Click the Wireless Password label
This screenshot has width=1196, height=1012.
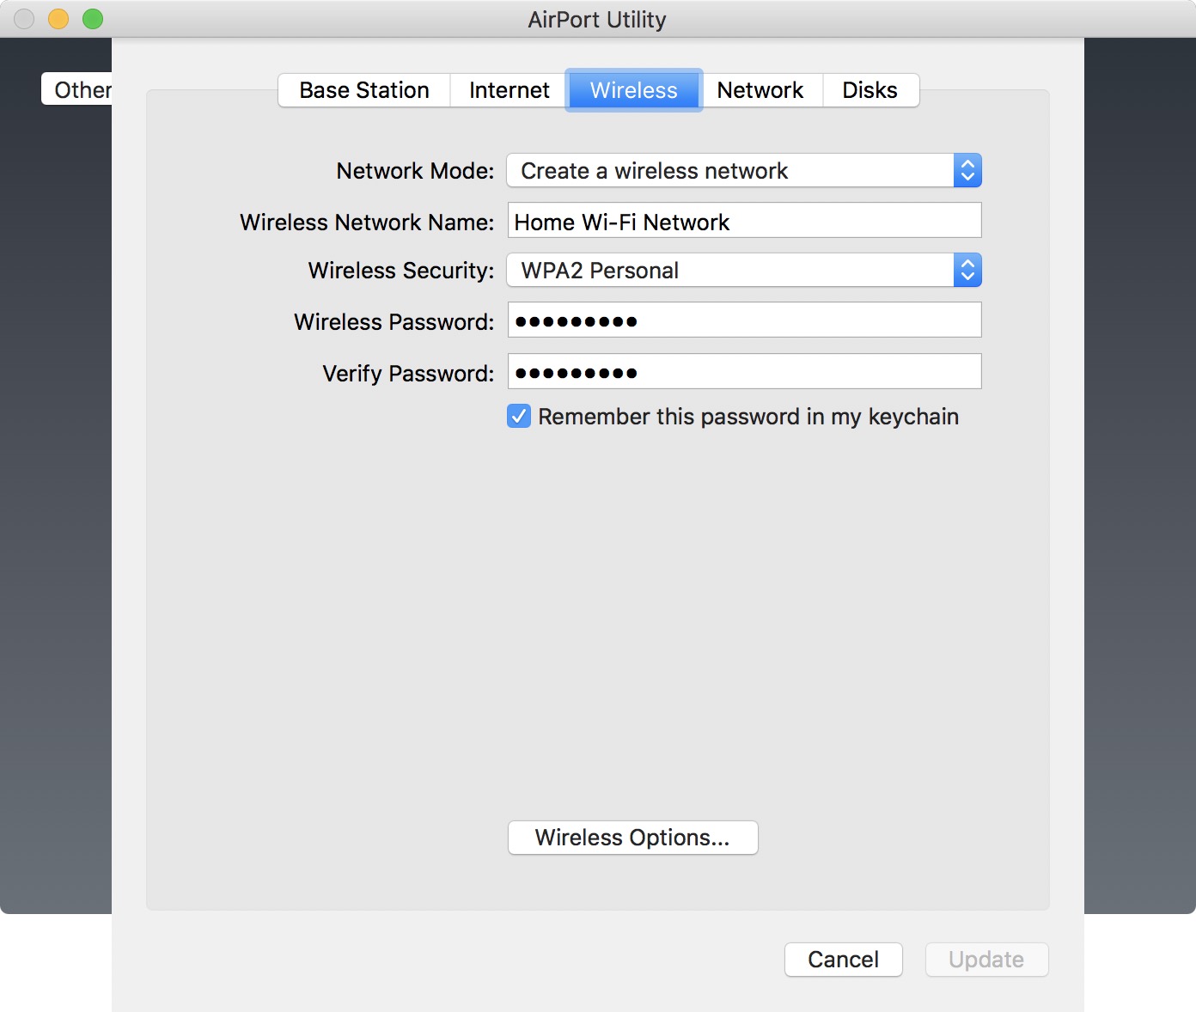click(394, 322)
